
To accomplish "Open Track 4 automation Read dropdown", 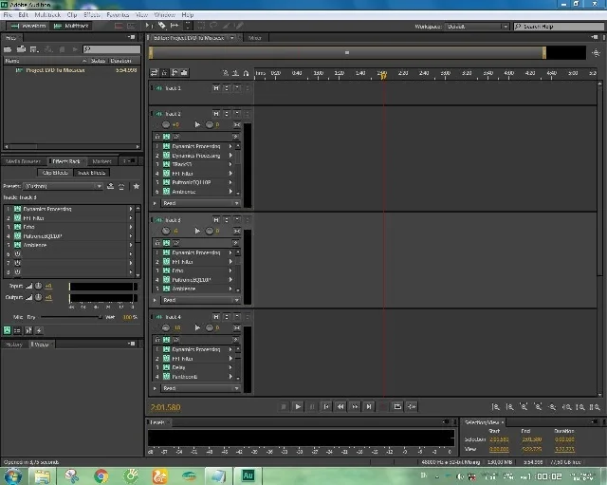I will [200, 388].
